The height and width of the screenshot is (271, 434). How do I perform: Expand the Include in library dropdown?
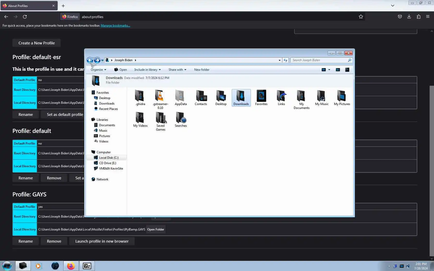(148, 70)
